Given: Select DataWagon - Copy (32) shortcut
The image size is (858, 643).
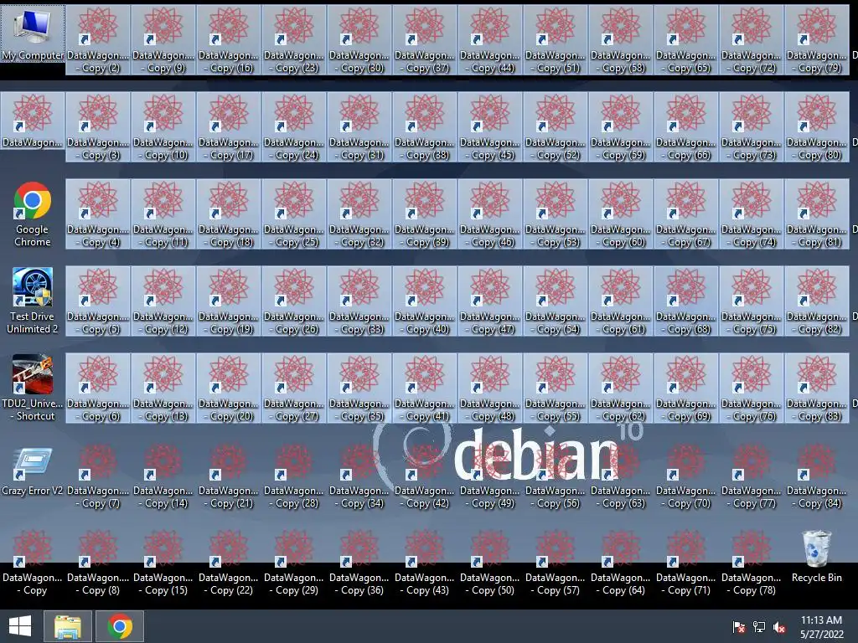Looking at the screenshot, I should pos(359,214).
